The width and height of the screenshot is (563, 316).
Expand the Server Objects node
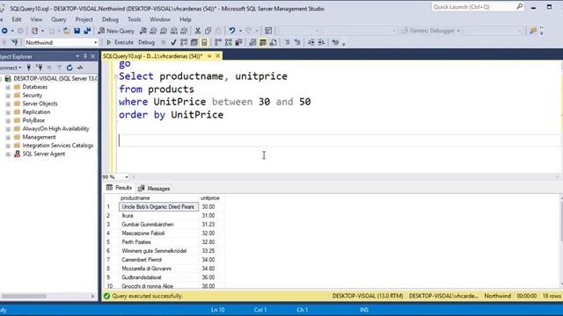click(8, 104)
